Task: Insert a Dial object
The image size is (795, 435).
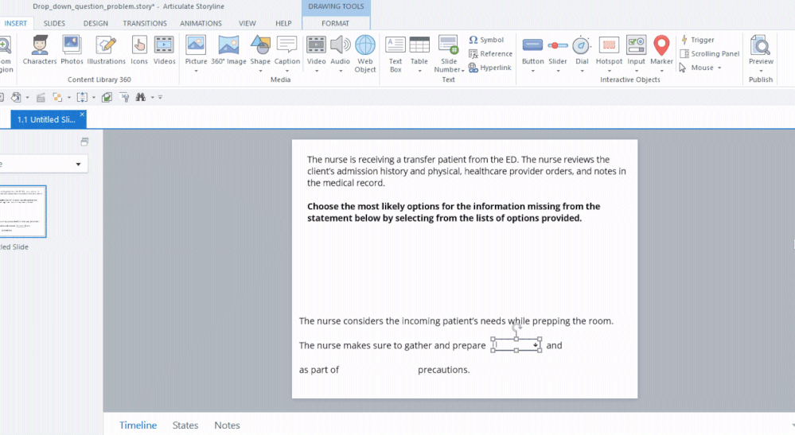Action: pos(582,50)
